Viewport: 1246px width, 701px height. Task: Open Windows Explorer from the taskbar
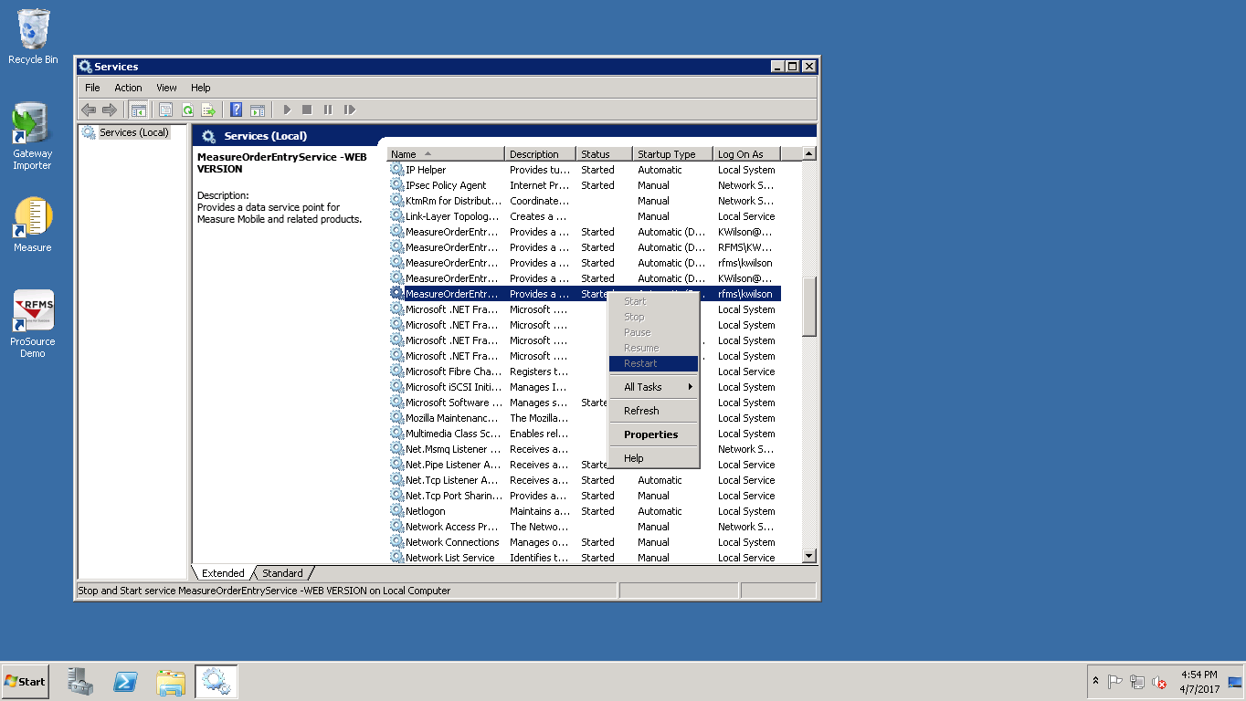coord(171,682)
